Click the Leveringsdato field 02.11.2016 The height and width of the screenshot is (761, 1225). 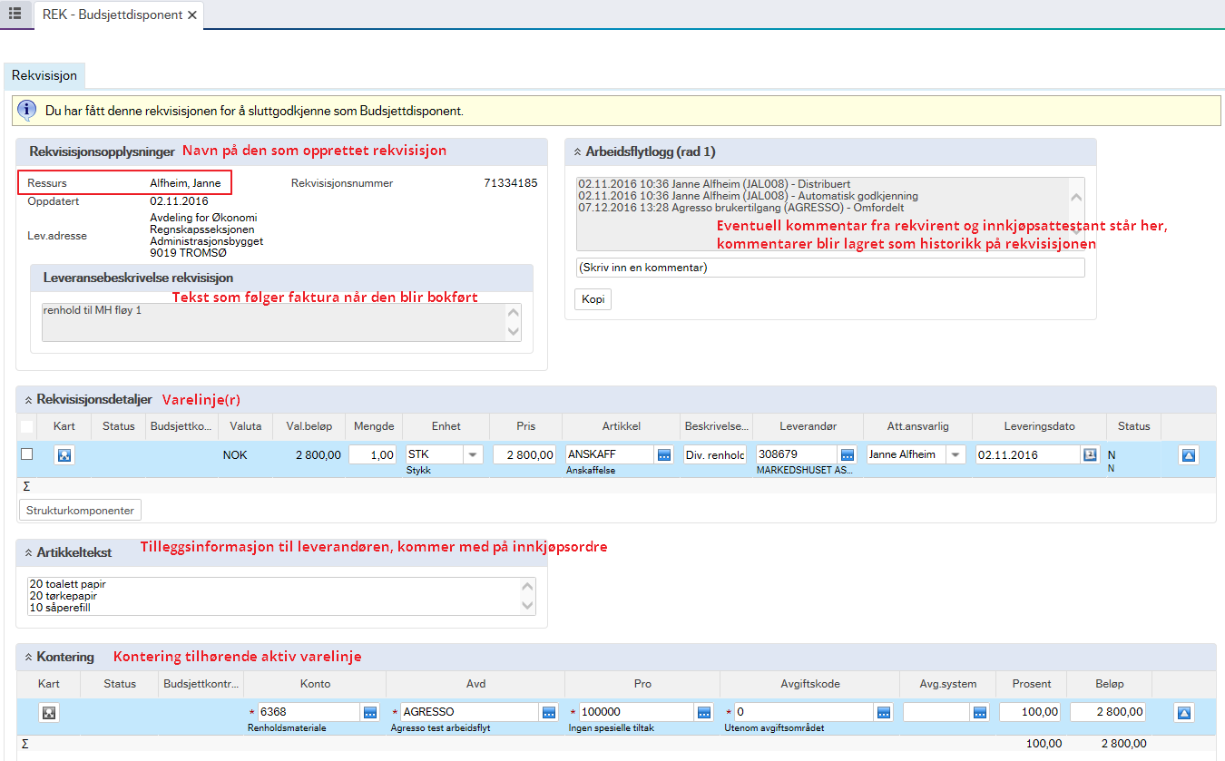tap(1028, 454)
